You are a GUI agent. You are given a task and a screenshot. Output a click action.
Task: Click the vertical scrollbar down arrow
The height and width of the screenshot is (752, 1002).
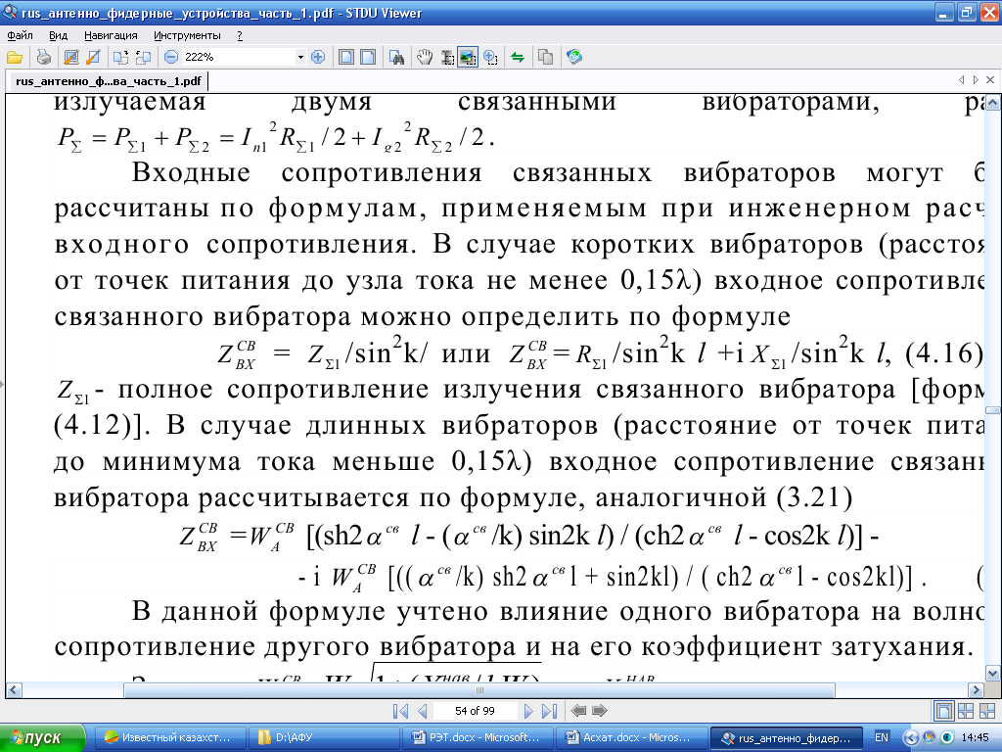tap(992, 673)
